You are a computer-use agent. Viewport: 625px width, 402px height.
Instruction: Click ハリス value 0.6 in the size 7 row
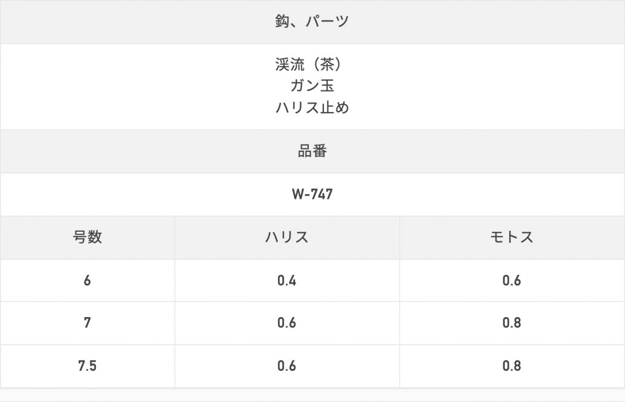coord(286,323)
